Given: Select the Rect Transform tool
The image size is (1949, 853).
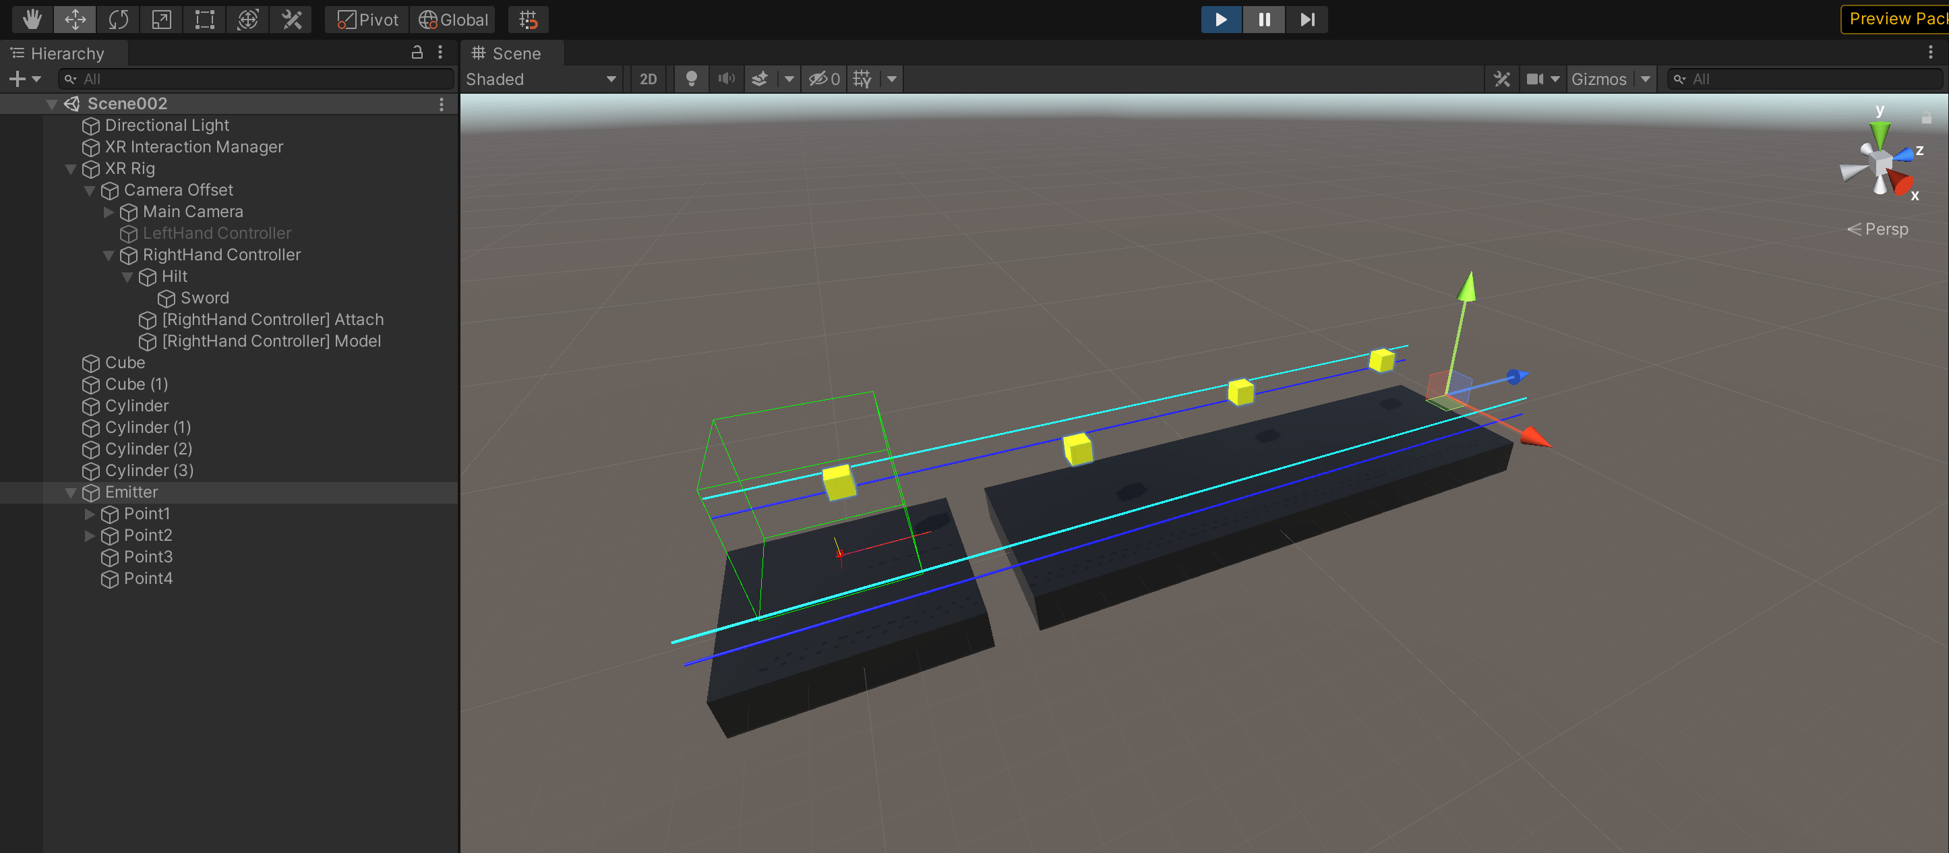Looking at the screenshot, I should (x=204, y=19).
